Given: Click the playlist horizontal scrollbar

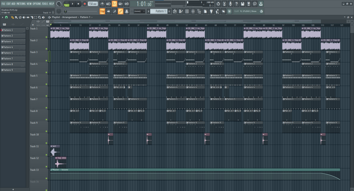Looking at the screenshot, I should [x=187, y=21].
